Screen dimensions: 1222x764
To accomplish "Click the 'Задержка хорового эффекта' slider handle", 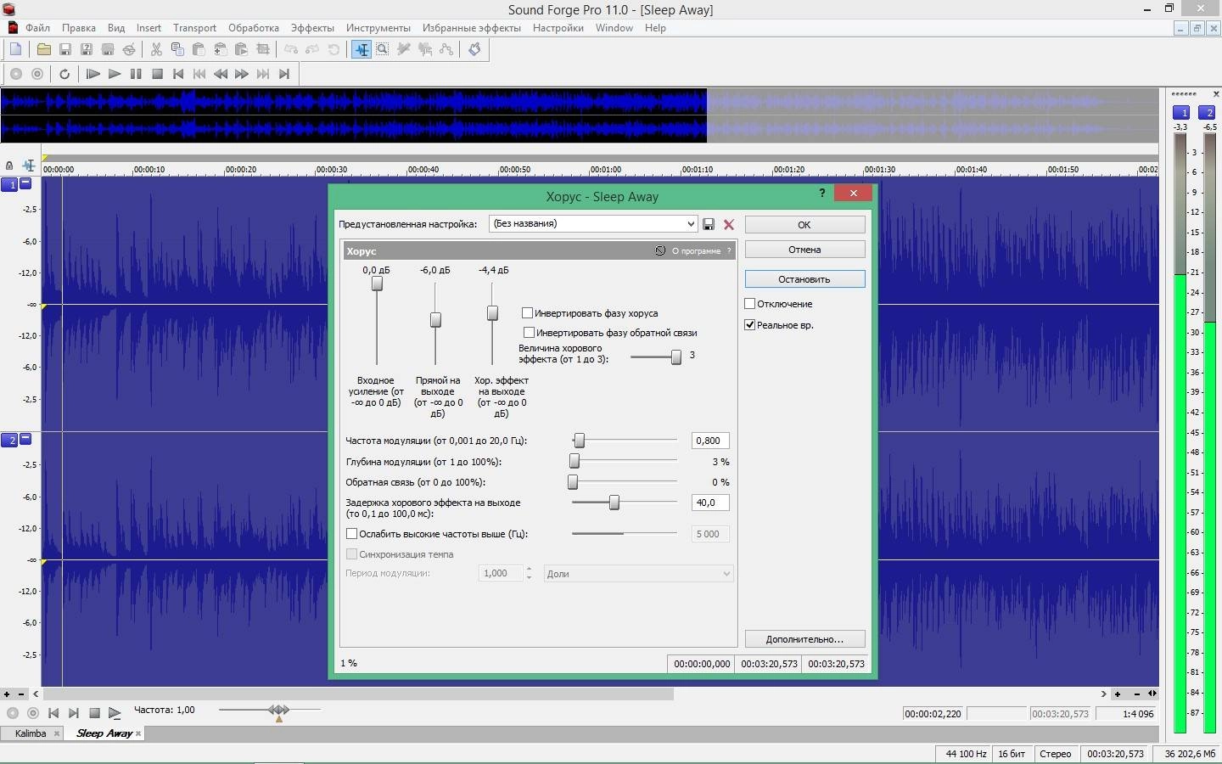I will click(x=614, y=503).
